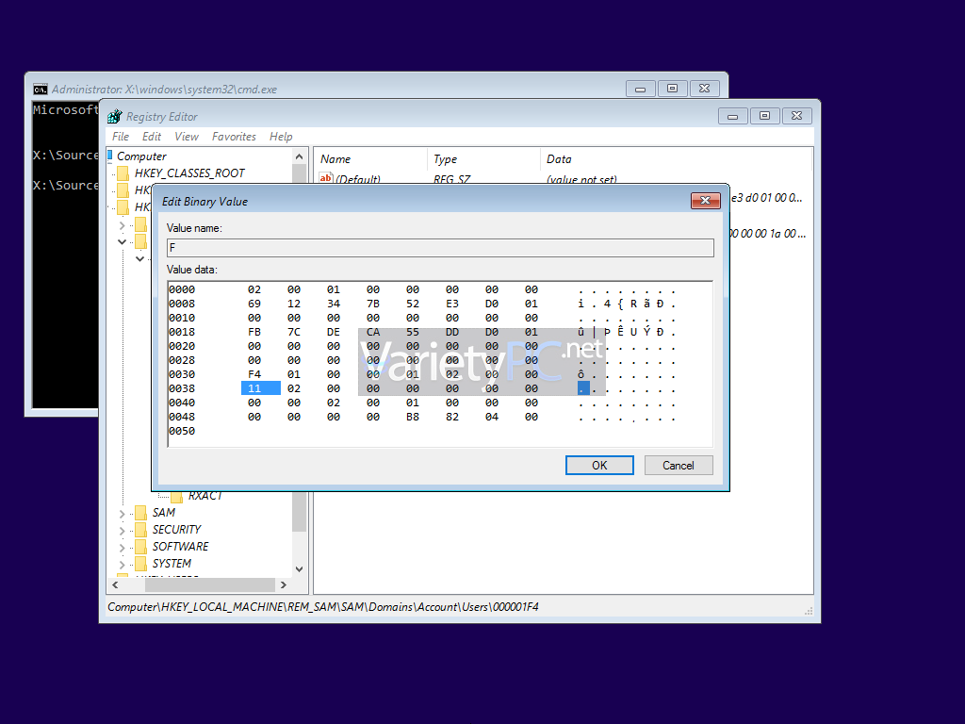Confirm the binary value with OK
Image resolution: width=965 pixels, height=724 pixels.
(x=599, y=466)
